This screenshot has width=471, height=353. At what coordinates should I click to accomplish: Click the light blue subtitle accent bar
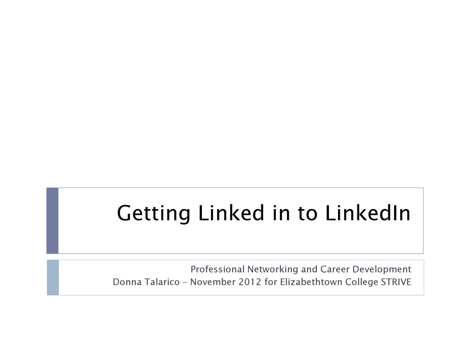point(53,277)
